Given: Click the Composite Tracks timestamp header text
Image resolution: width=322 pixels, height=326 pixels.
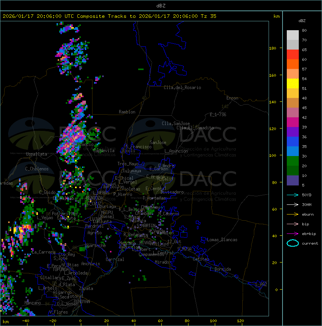Looking at the screenshot, I should tap(110, 16).
